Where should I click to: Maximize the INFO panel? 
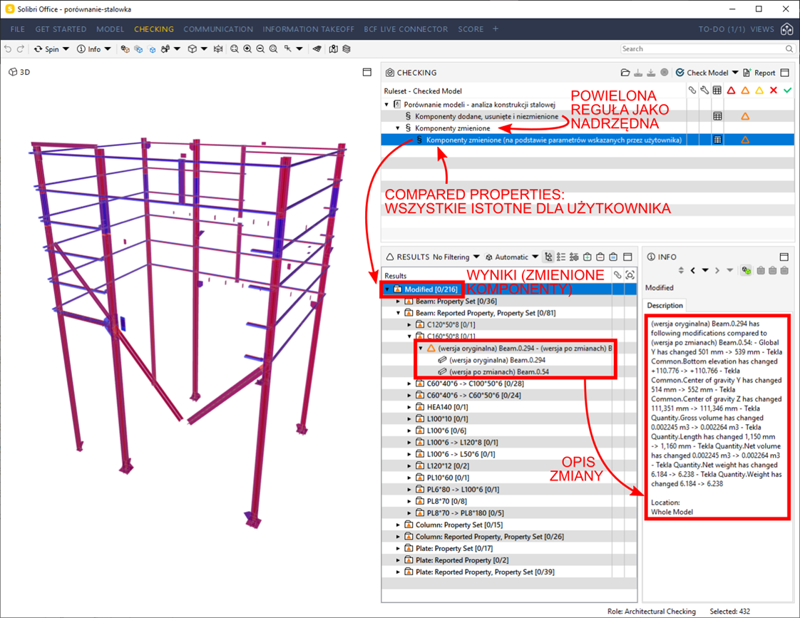pos(784,257)
